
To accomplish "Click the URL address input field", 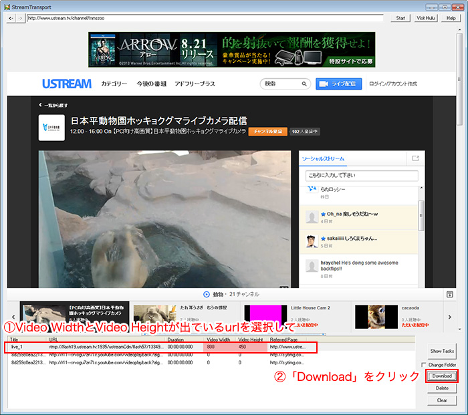I will pos(205,18).
